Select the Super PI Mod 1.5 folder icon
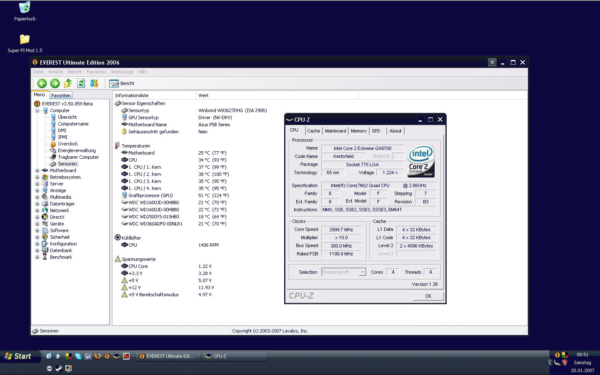The height and width of the screenshot is (375, 600). pos(25,43)
